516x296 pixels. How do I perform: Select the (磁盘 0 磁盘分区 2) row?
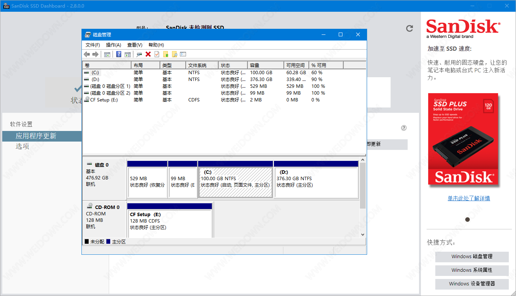point(224,93)
